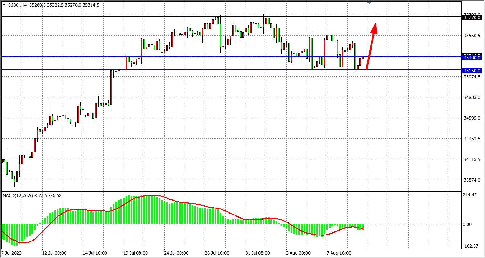Click the 7 Aug 16:00 time label
This screenshot has height=258, width=485.
[339, 253]
